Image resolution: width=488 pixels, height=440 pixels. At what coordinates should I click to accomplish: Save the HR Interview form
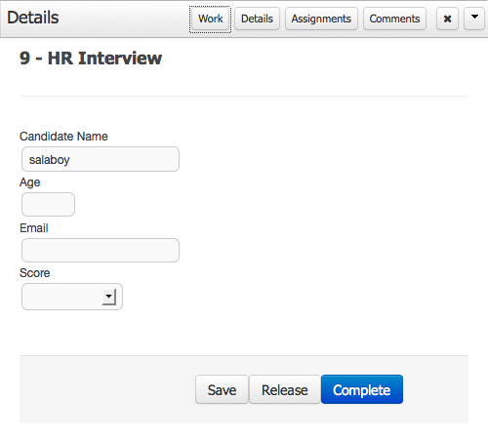pos(222,389)
